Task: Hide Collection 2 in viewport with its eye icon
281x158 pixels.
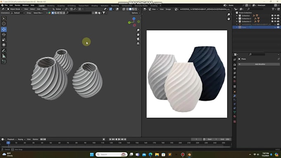Action: coord(275,19)
